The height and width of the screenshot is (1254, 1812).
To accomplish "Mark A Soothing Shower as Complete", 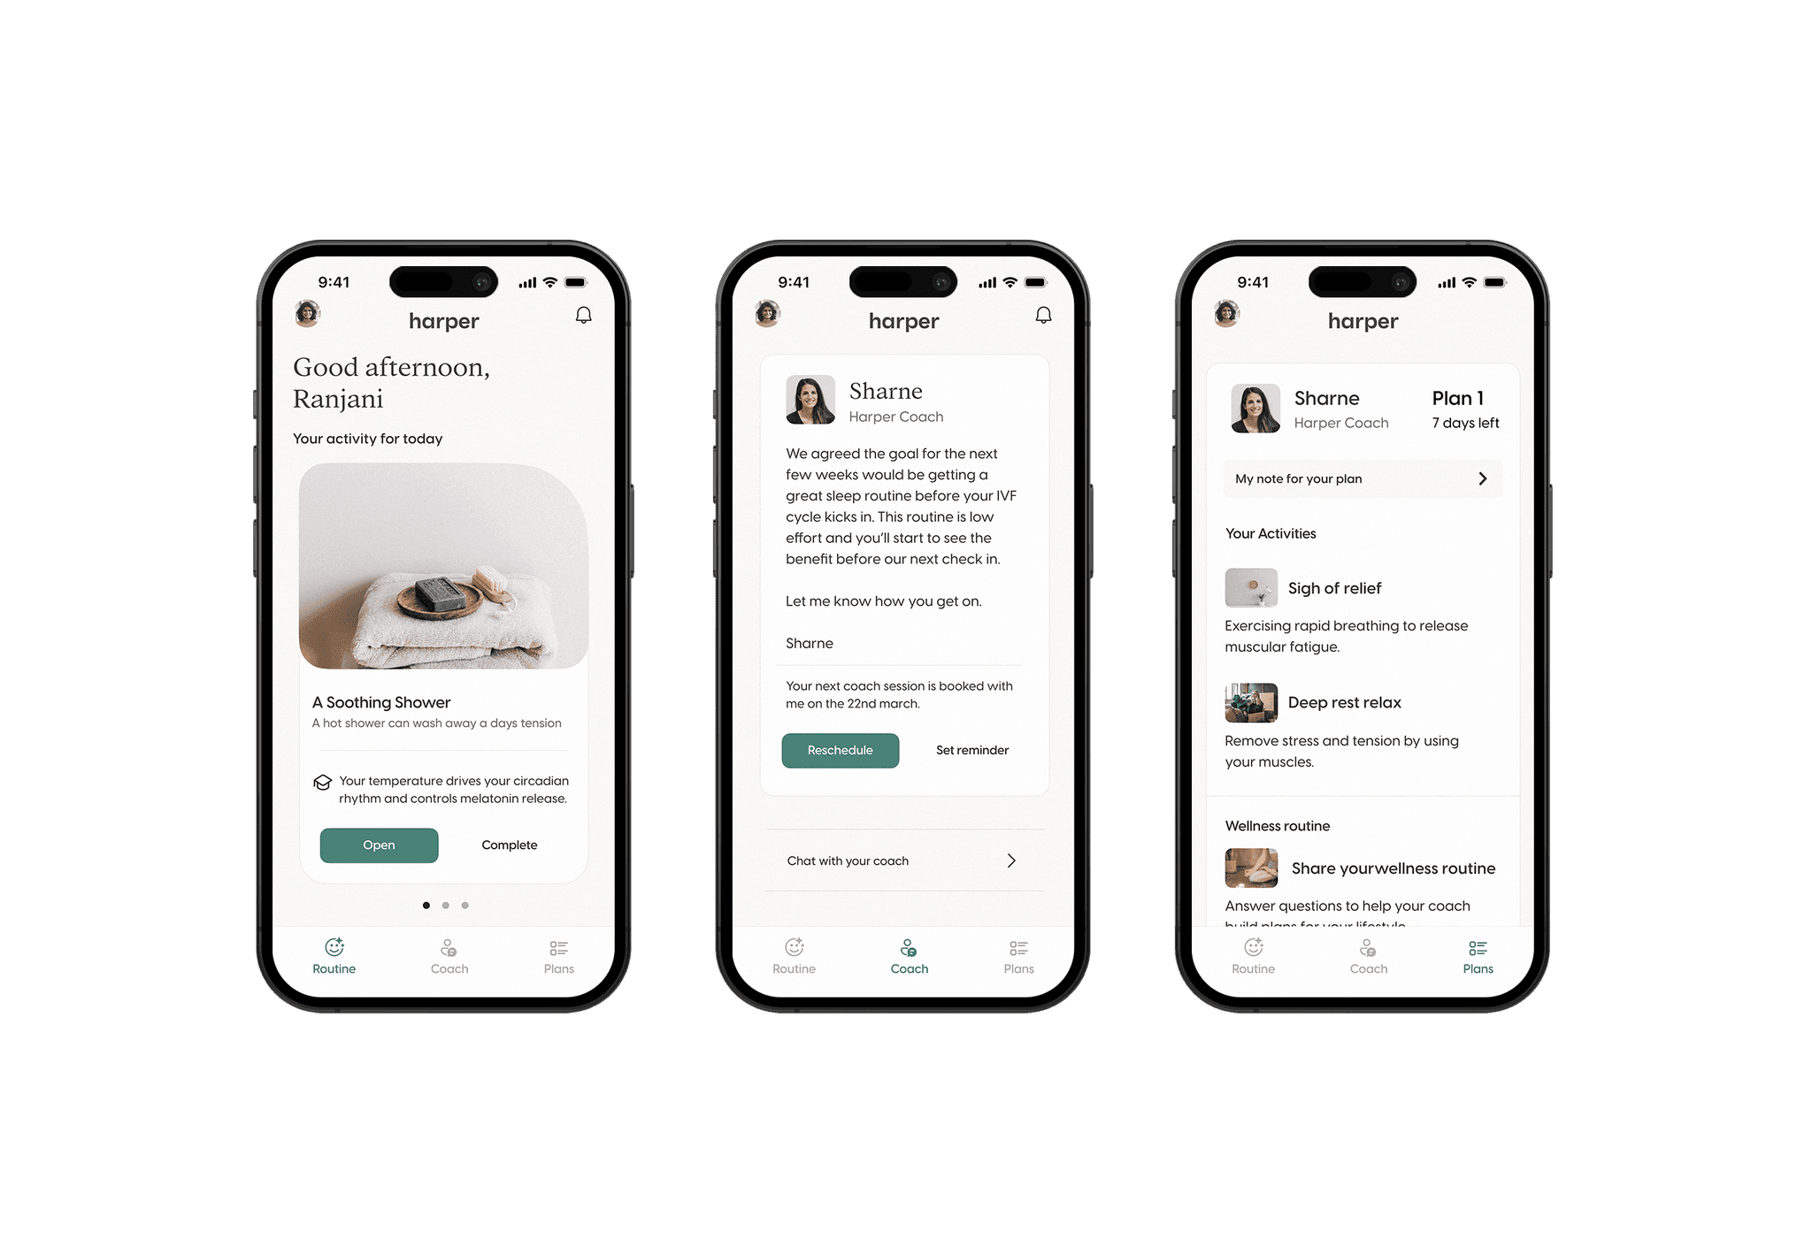I will 508,845.
